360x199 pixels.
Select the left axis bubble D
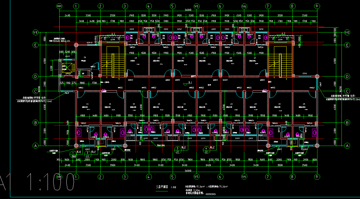[x=36, y=76]
